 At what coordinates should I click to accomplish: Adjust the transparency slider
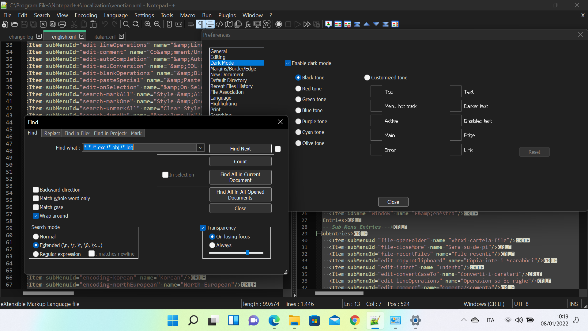(247, 253)
